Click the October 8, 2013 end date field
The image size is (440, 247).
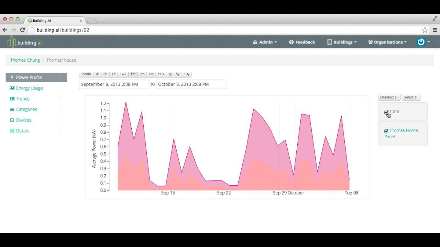click(191, 84)
